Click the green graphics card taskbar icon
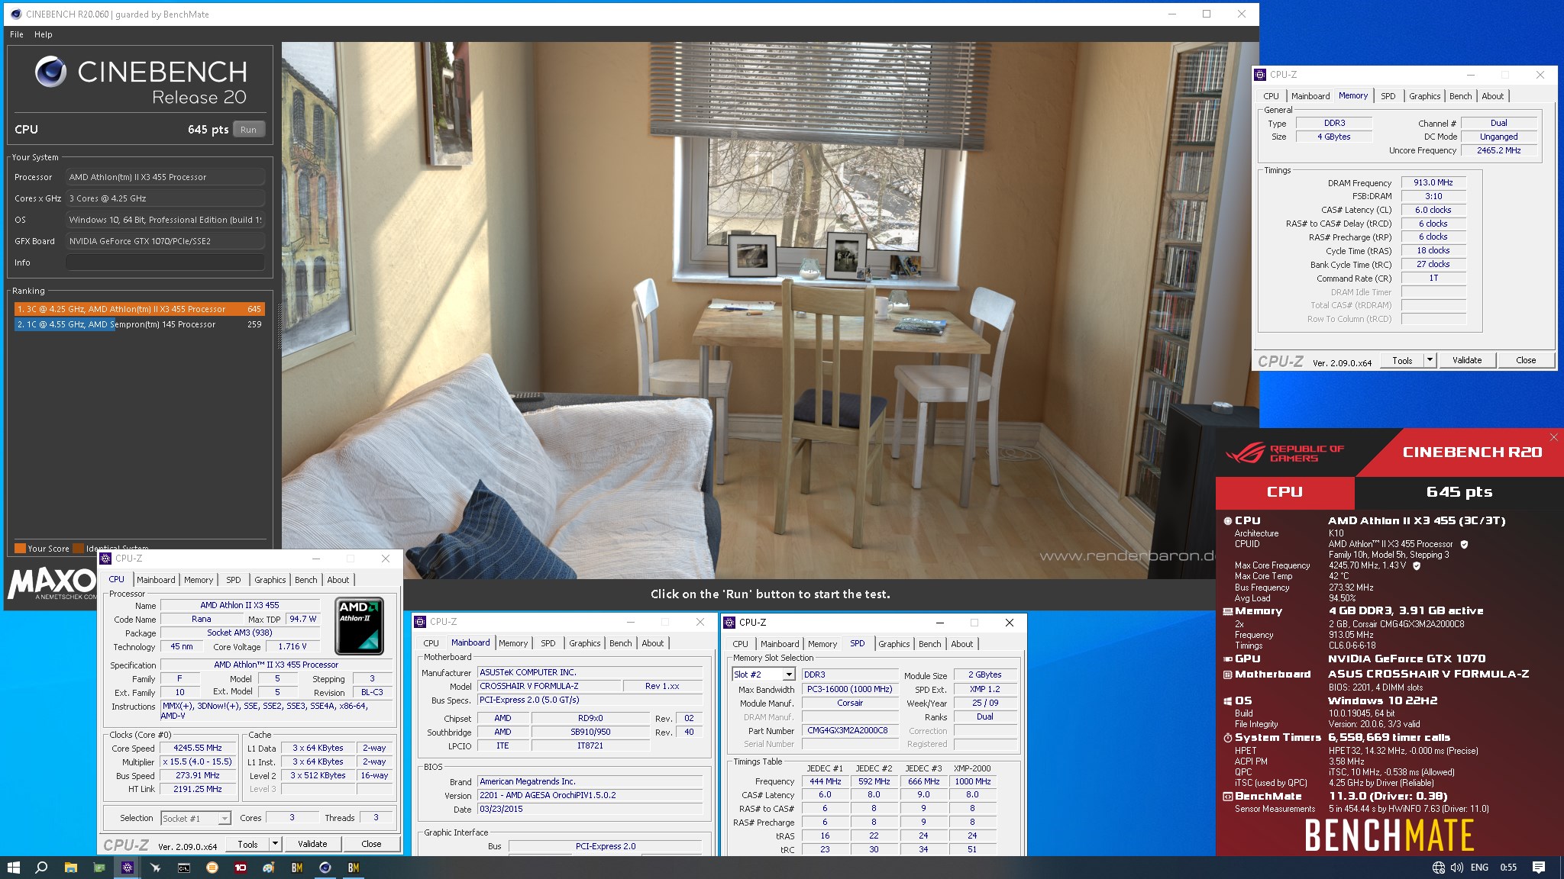This screenshot has height=879, width=1564. point(99,868)
